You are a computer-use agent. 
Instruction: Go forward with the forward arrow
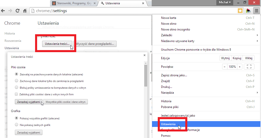[10, 11]
